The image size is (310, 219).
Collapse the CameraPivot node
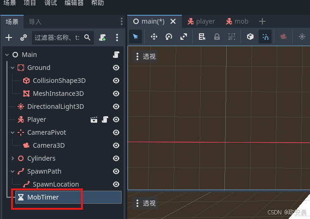click(12, 132)
